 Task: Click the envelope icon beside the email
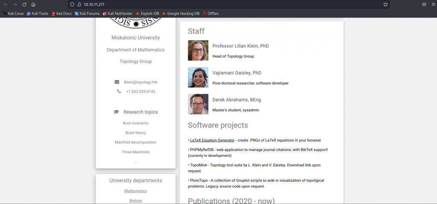[117, 82]
